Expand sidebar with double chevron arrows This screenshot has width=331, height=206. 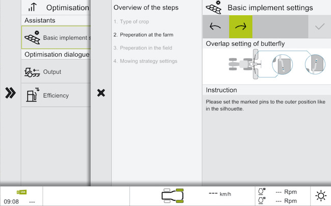(x=10, y=93)
